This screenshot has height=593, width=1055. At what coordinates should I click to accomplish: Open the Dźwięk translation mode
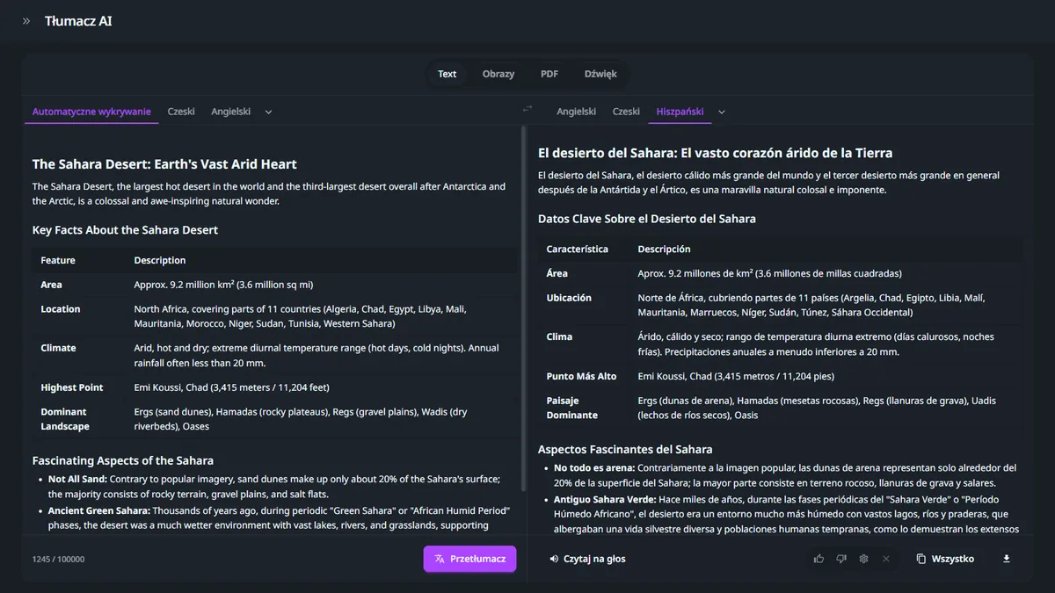tap(600, 74)
